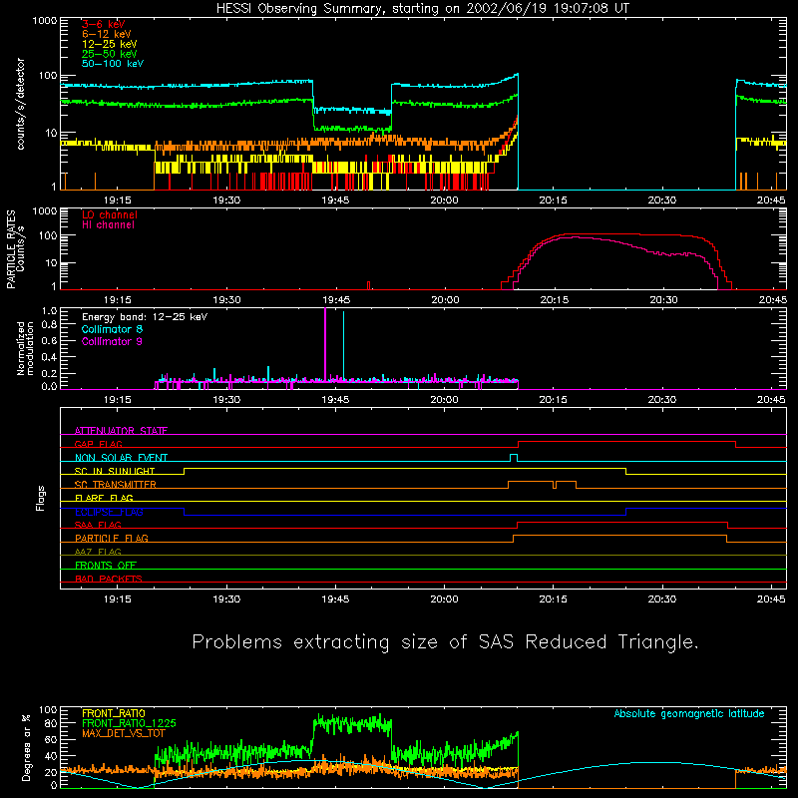Click the NON_SOLAR_EVENT flag label
This screenshot has height=798, width=798.
(x=121, y=458)
